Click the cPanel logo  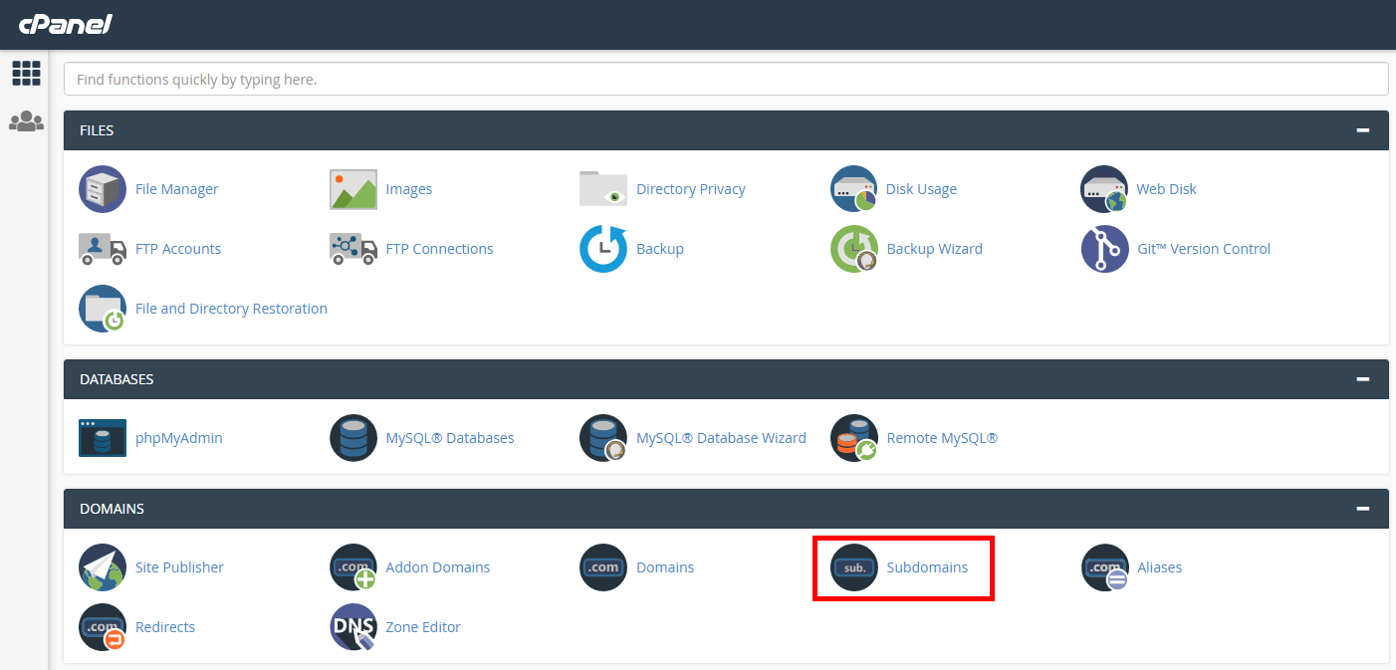pos(65,24)
